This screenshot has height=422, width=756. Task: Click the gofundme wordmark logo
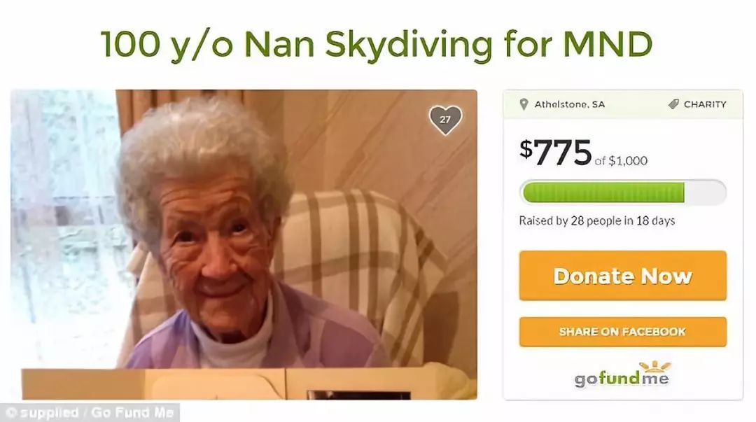(622, 379)
